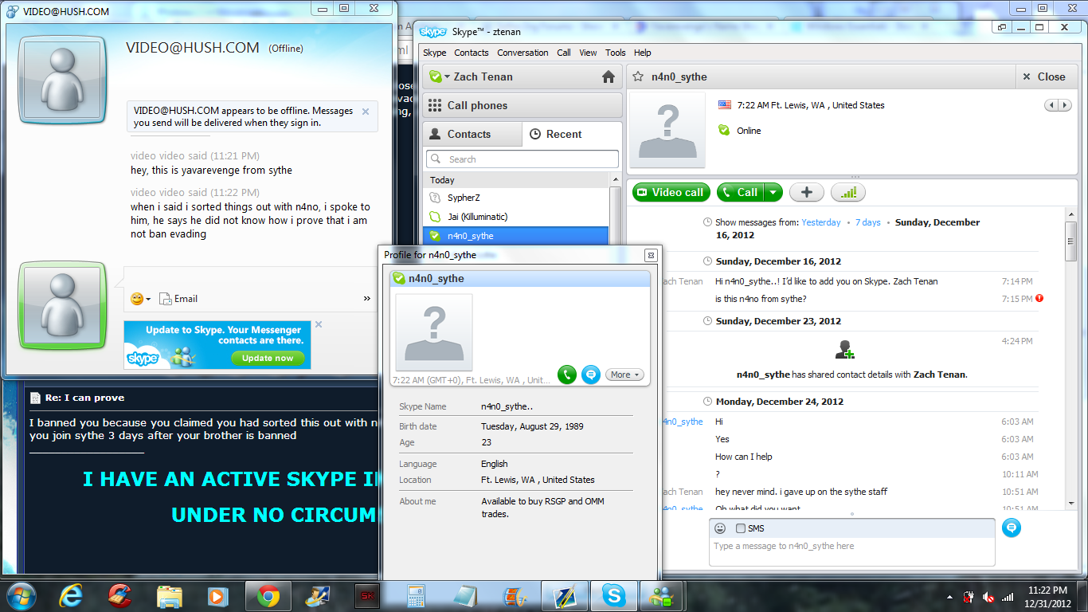Screen dimensions: 1088x612
Task: Click the Windows Start button
Action: pyautogui.click(x=22, y=595)
